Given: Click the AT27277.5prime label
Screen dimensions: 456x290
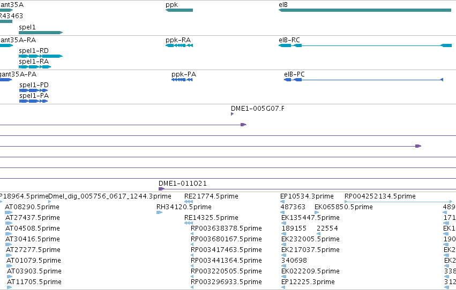Looking at the screenshot, I should [33, 250].
